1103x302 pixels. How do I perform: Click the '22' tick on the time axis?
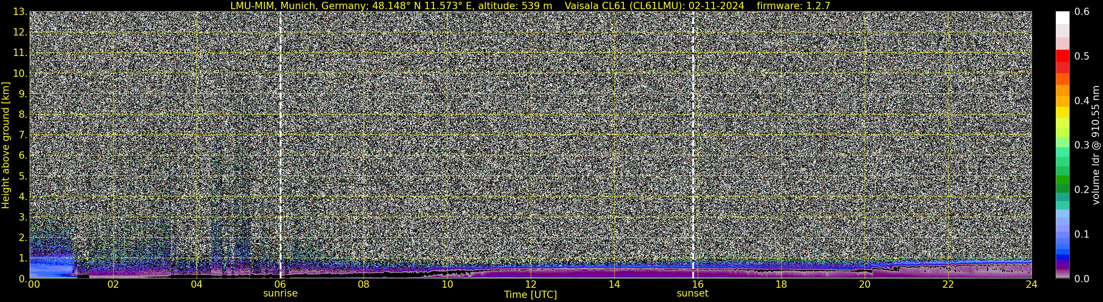(948, 284)
